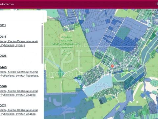Click the teal parcel inside the dark-blue block
This screenshot has width=158, height=119.
[x=123, y=32]
